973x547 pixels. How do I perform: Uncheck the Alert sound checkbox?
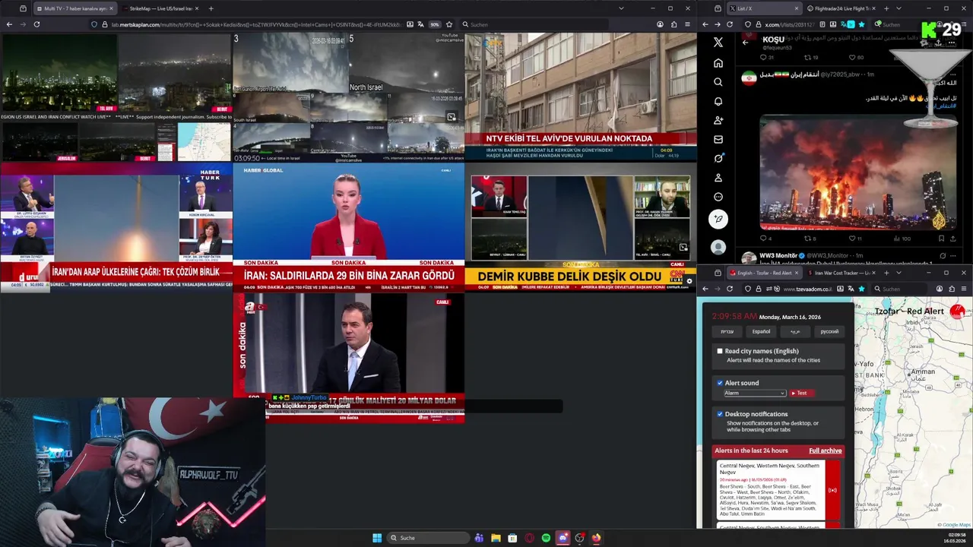720,383
